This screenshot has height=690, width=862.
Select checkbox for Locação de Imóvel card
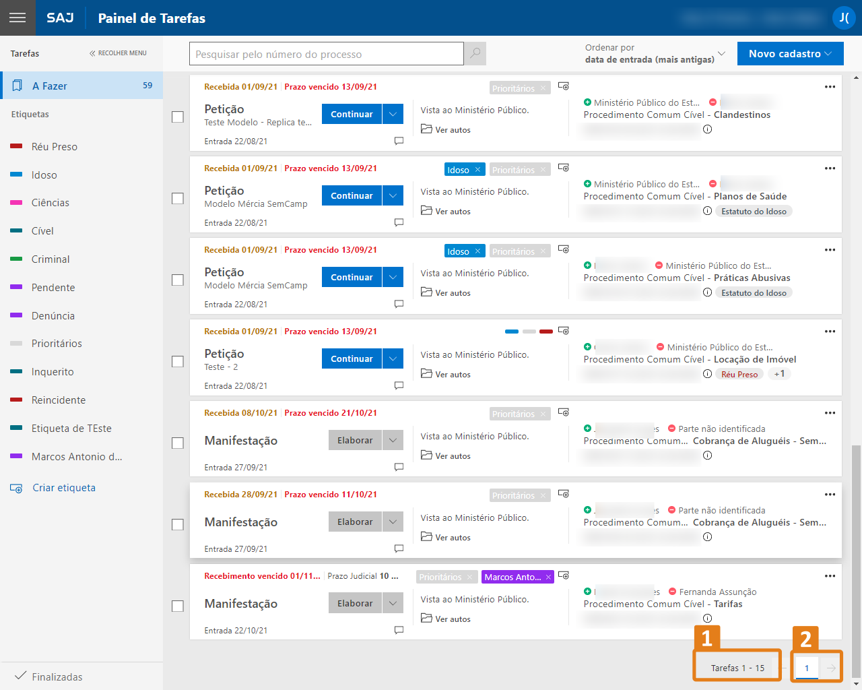(178, 362)
